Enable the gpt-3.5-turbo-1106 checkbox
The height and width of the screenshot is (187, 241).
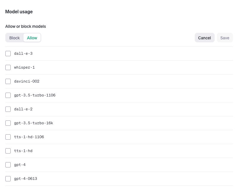pyautogui.click(x=8, y=95)
